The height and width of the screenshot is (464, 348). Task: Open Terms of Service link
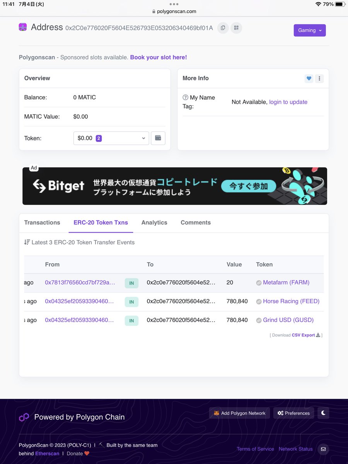pos(255,449)
